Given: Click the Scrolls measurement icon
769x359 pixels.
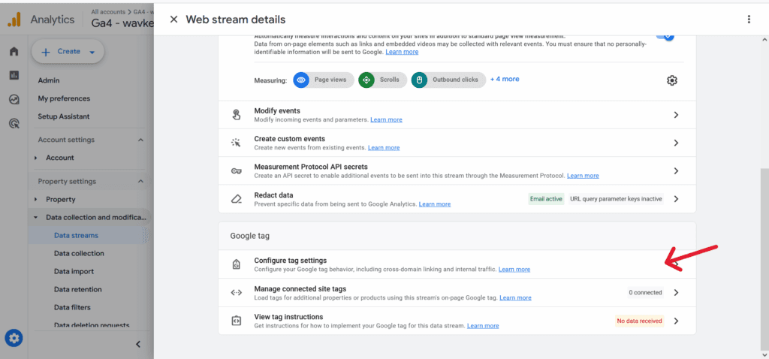Looking at the screenshot, I should [x=366, y=80].
